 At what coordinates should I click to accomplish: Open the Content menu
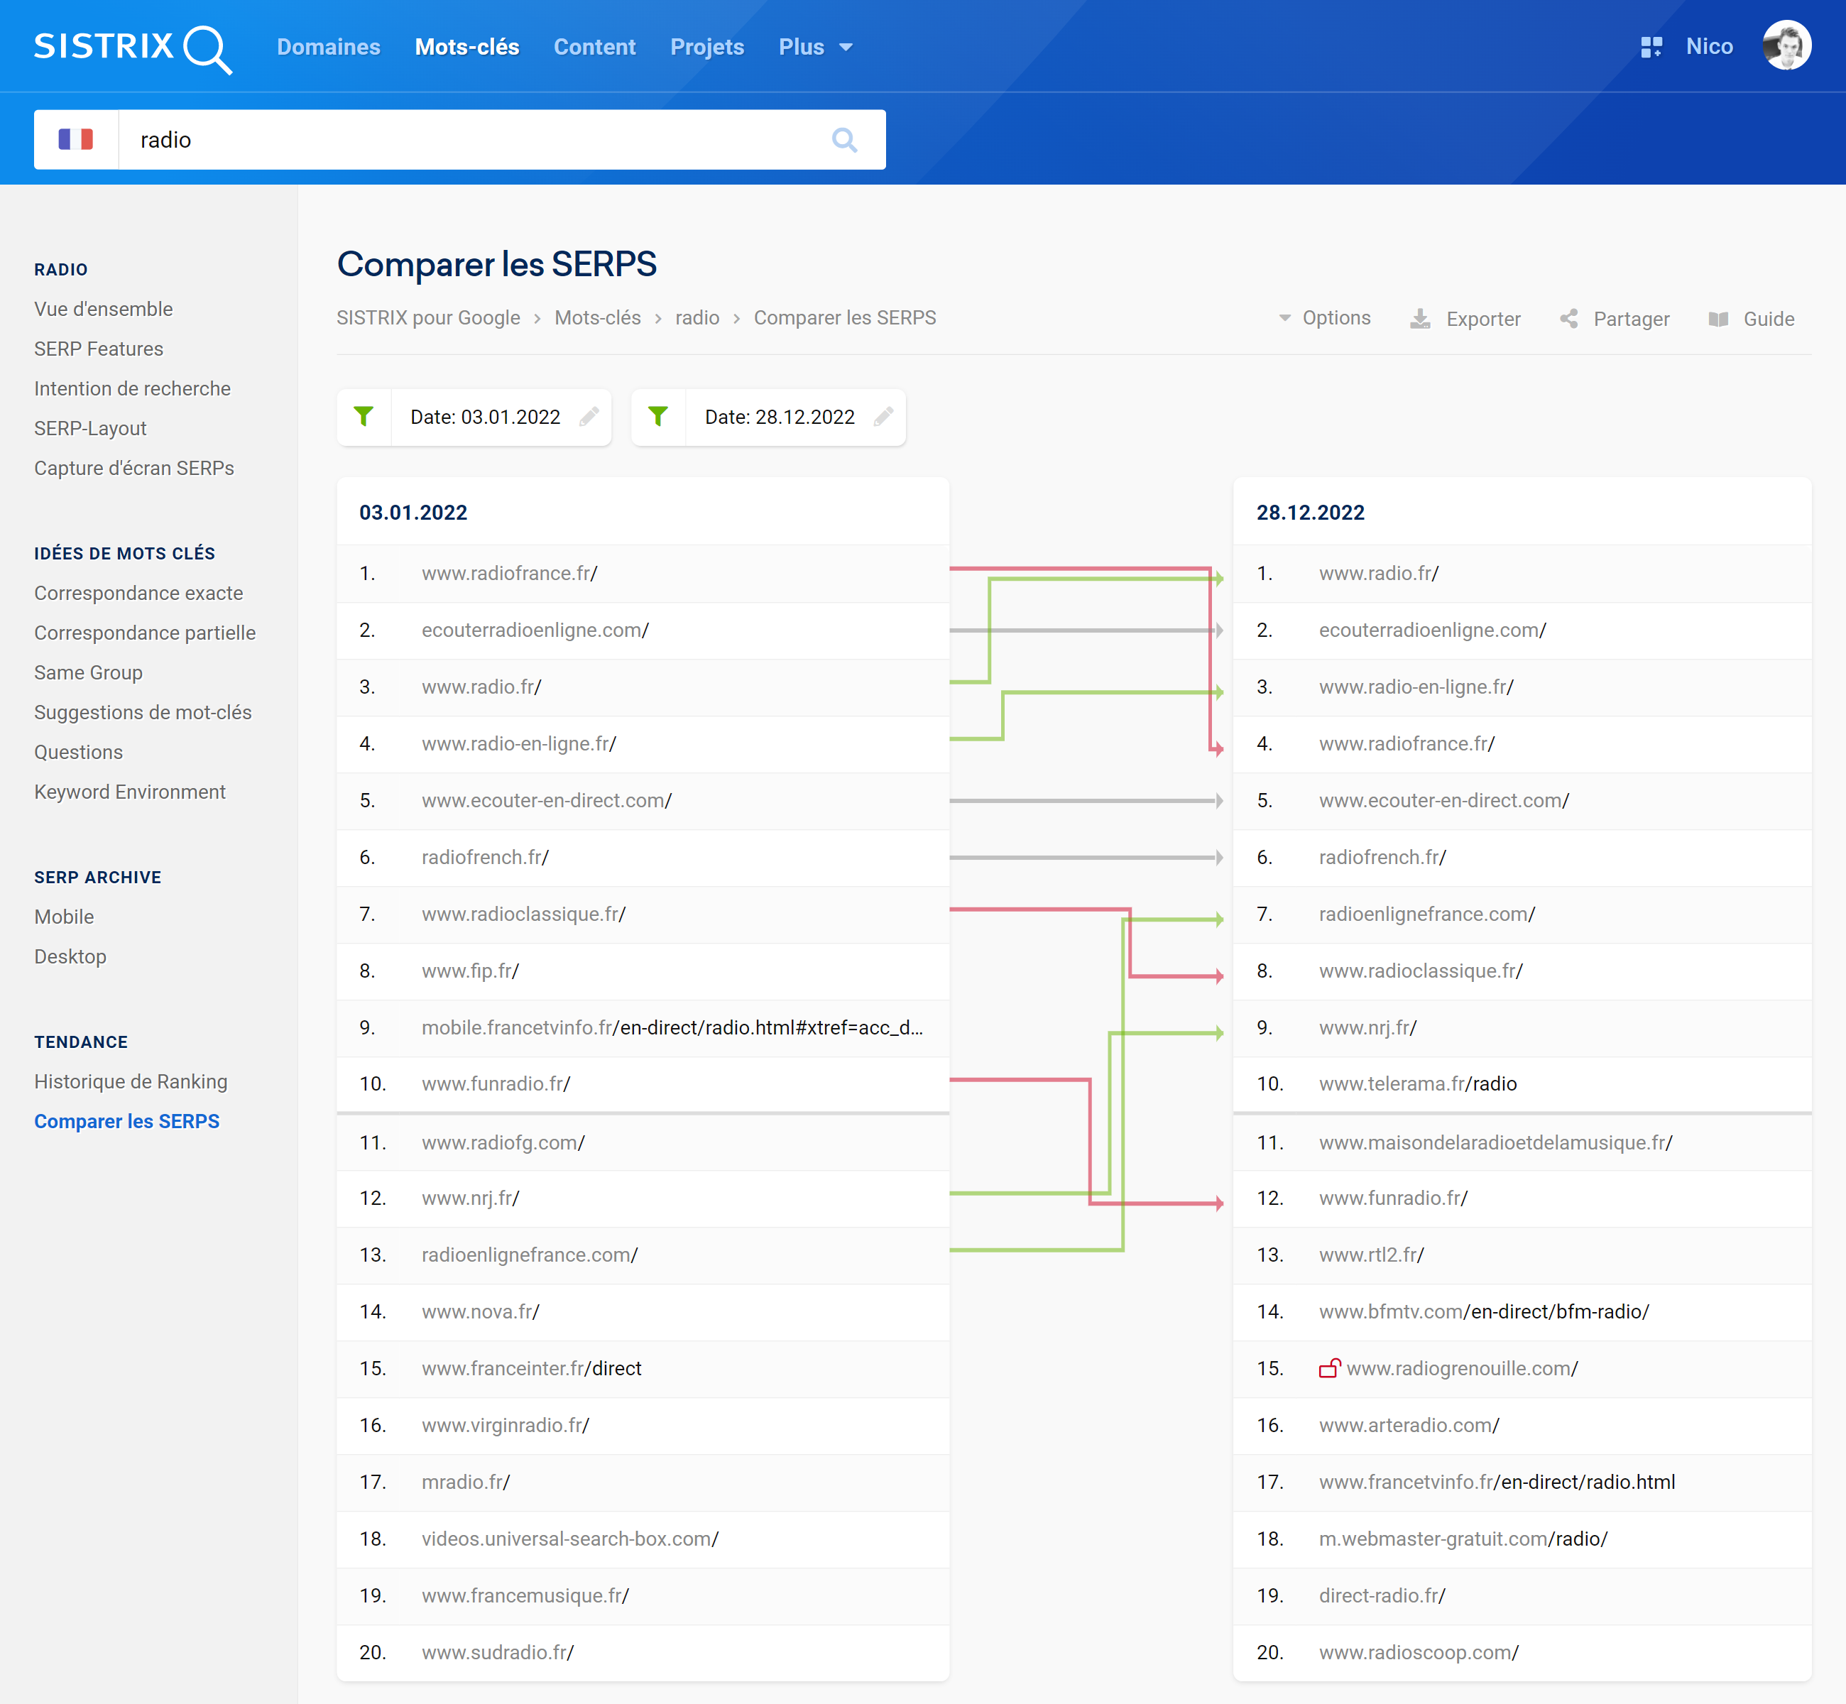(594, 47)
